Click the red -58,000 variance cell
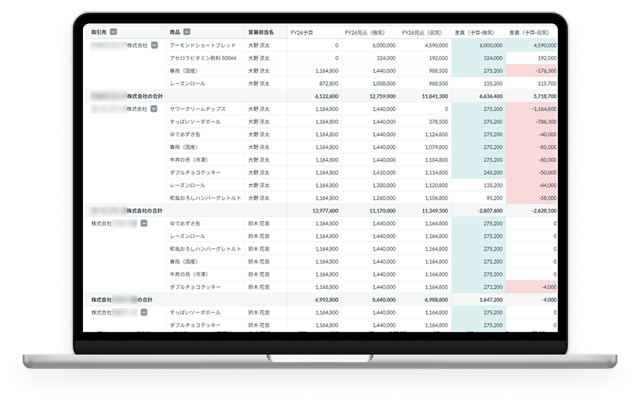 (x=532, y=198)
